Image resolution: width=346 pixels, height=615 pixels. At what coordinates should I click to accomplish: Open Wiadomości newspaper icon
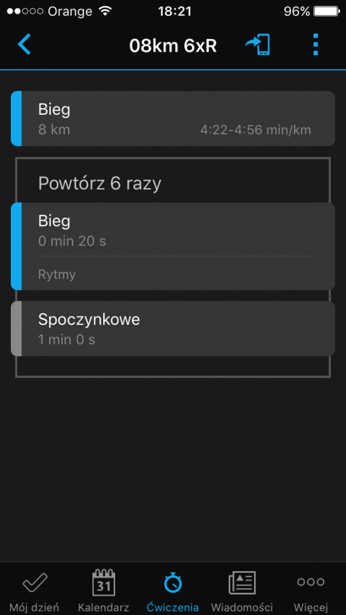(242, 583)
